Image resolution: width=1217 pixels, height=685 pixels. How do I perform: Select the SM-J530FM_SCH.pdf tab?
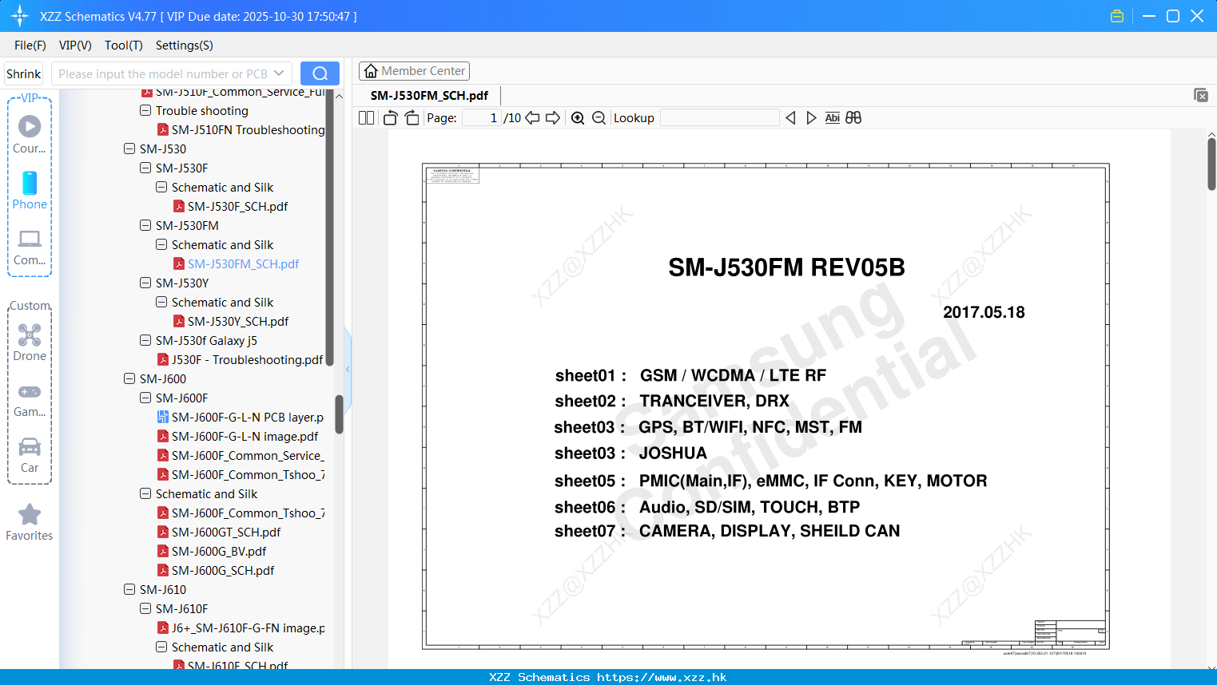coord(430,95)
